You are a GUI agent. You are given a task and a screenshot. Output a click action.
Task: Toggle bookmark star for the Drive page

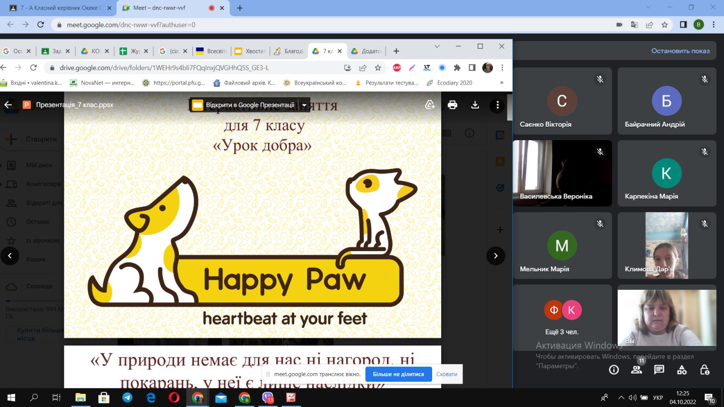click(378, 68)
